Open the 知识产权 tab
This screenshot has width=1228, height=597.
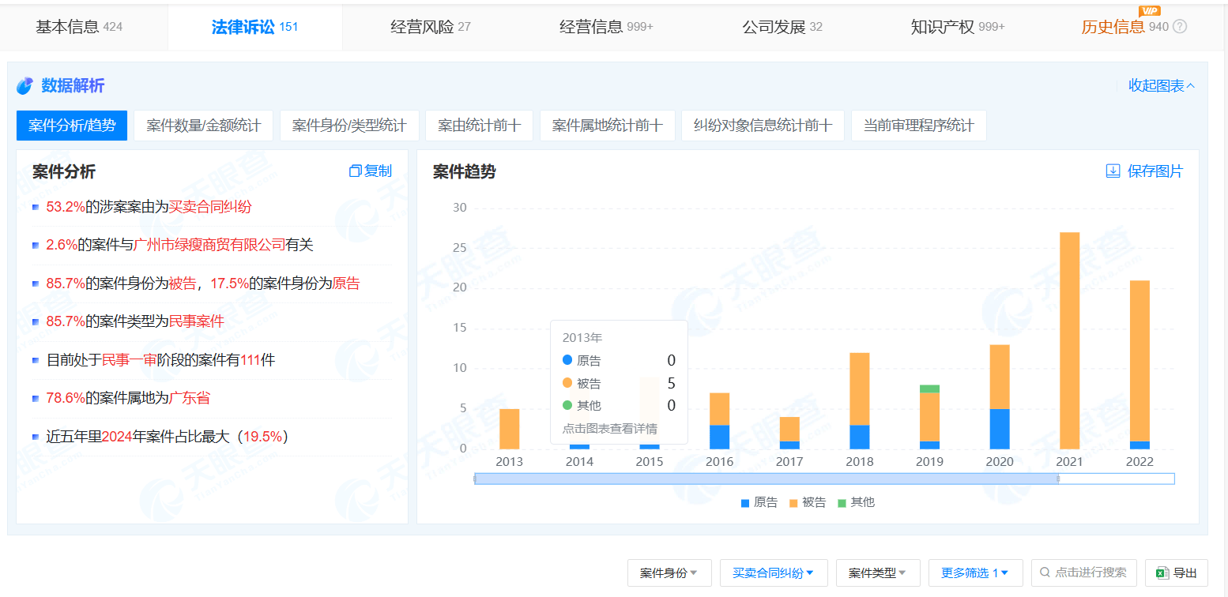click(958, 27)
